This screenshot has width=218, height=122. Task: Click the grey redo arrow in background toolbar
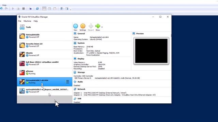point(6,9)
